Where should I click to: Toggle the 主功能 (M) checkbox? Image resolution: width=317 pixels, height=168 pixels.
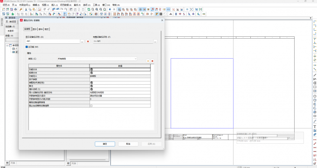27,47
